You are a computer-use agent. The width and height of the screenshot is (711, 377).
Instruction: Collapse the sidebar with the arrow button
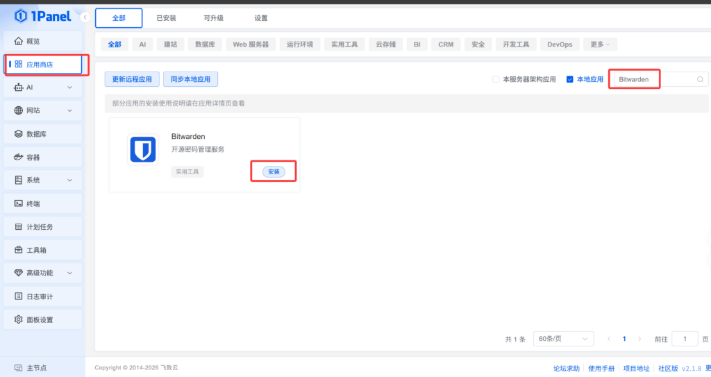tap(85, 17)
